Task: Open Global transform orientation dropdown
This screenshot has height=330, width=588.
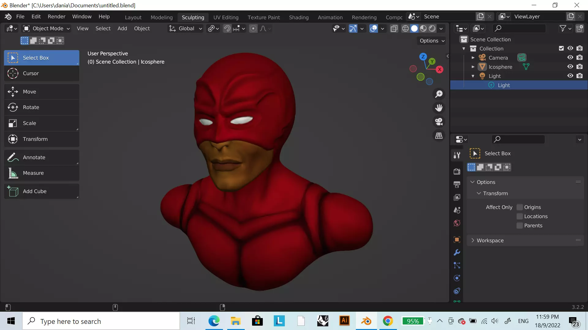Action: [x=186, y=28]
